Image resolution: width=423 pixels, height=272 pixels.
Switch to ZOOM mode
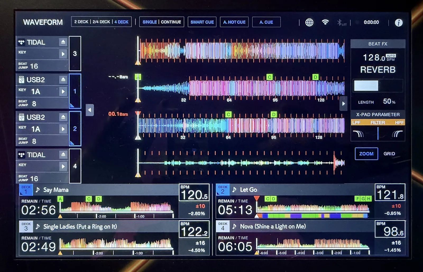tap(366, 154)
